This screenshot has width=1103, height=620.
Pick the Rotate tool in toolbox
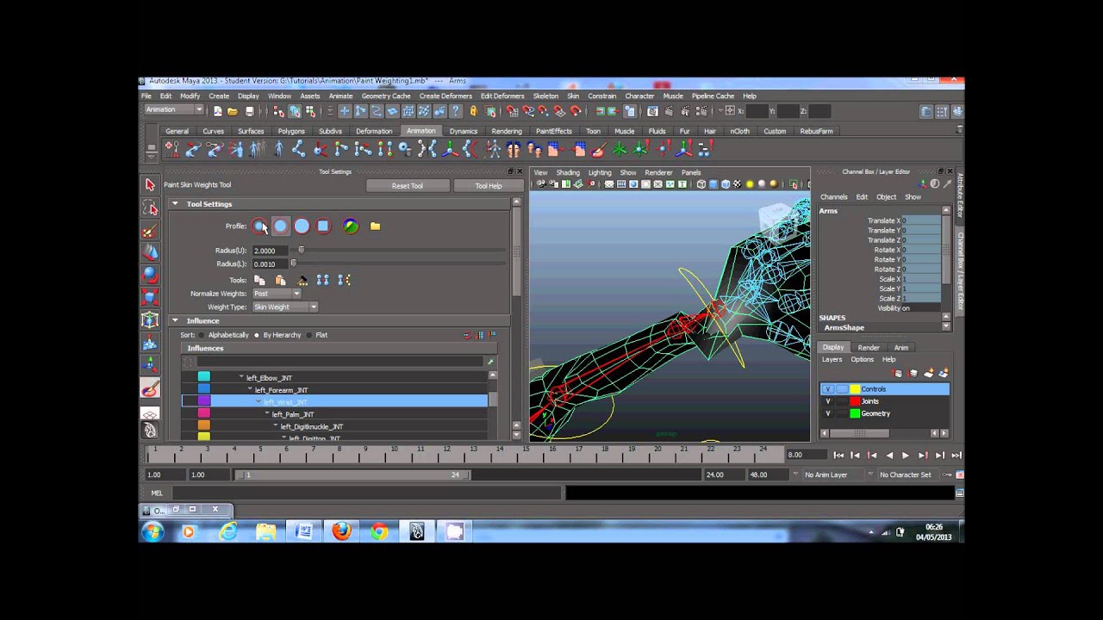[x=150, y=275]
